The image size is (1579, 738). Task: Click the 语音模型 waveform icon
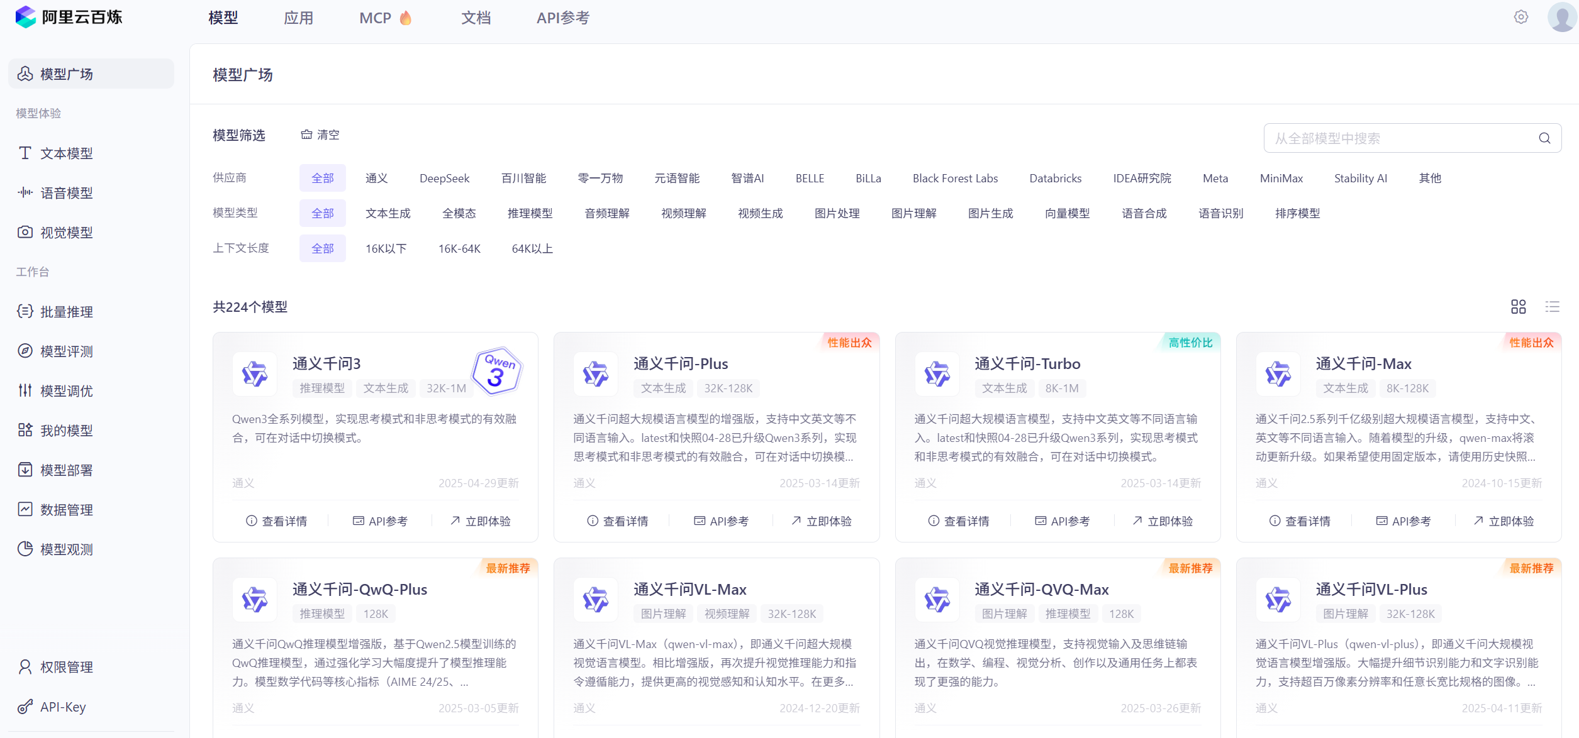coord(25,192)
